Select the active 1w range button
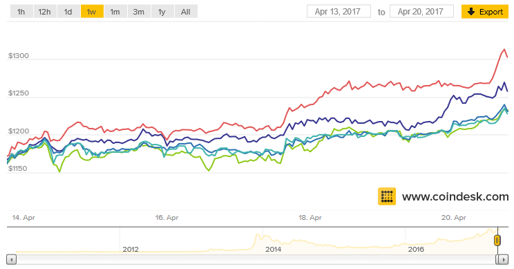The image size is (514, 269). [x=92, y=12]
